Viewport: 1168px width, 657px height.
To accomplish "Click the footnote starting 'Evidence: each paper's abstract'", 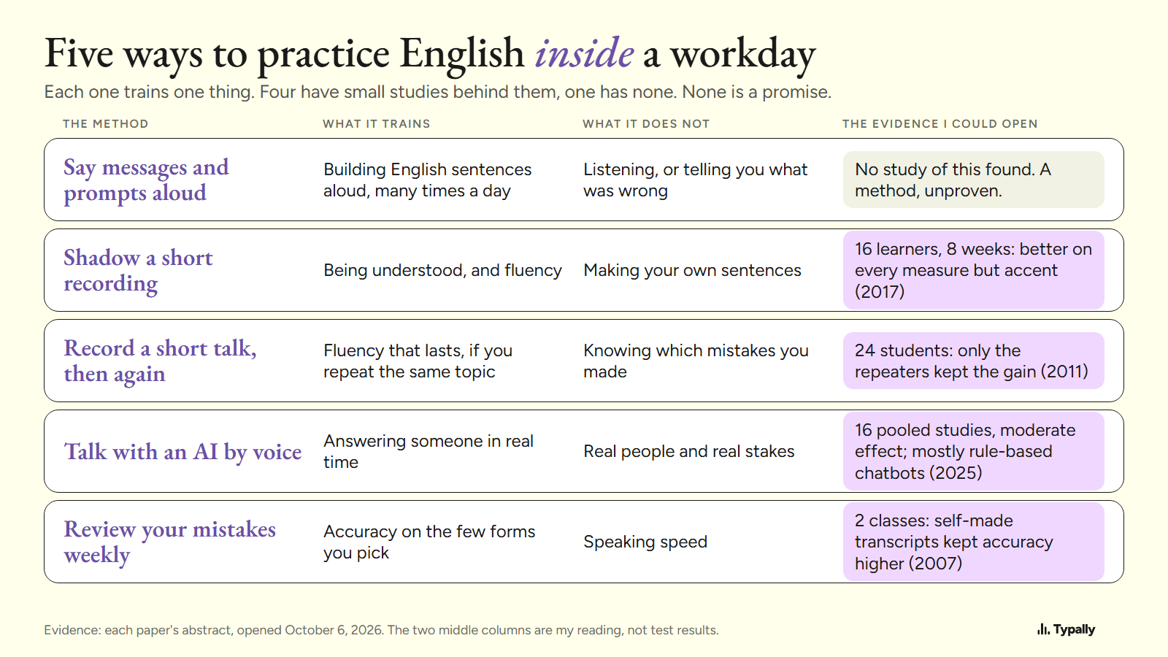I will click(381, 630).
